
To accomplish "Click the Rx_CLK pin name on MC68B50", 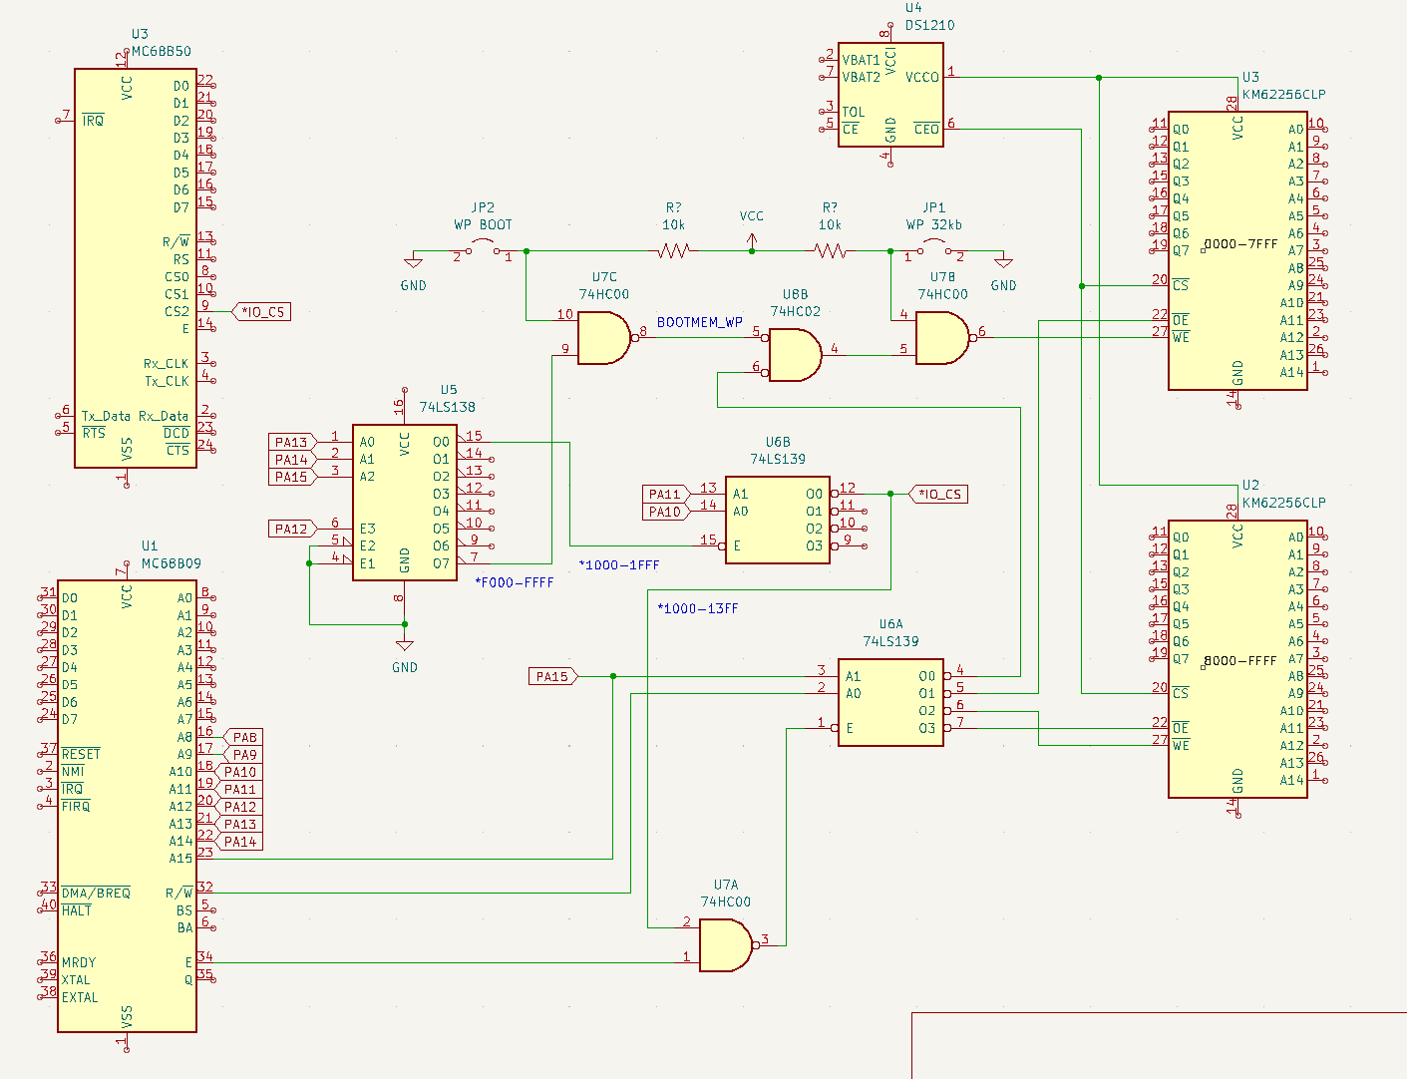I will (166, 364).
